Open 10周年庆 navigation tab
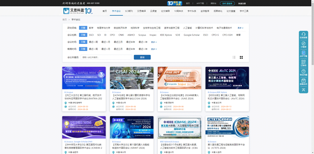Viewport: 314px width, 154px height. point(179,11)
